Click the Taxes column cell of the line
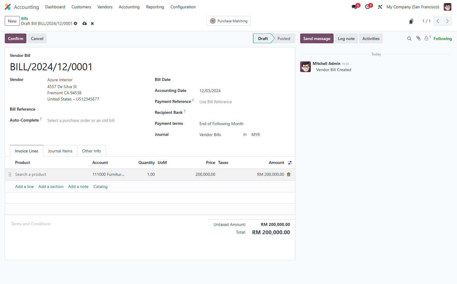Image resolution: width=457 pixels, height=284 pixels. [x=235, y=174]
